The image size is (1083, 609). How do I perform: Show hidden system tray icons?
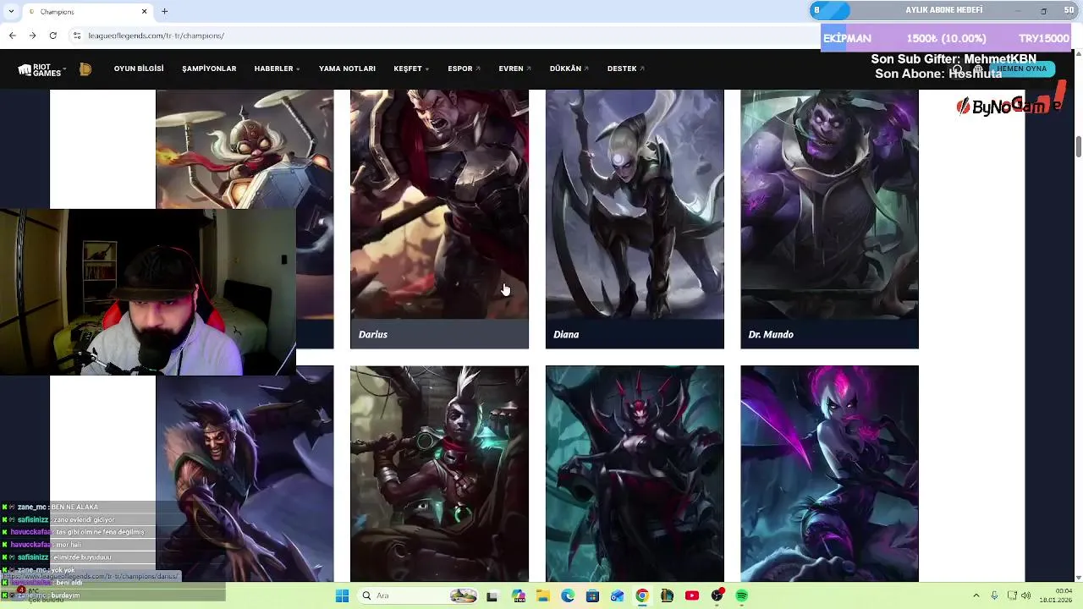point(976,596)
